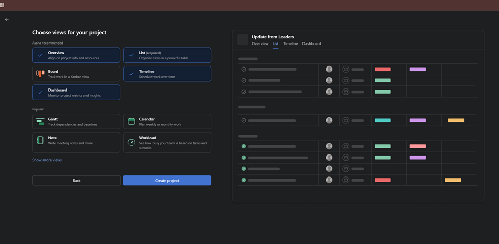Deselect the Overview view card
Image resolution: width=499 pixels, height=244 pixels.
pos(76,55)
